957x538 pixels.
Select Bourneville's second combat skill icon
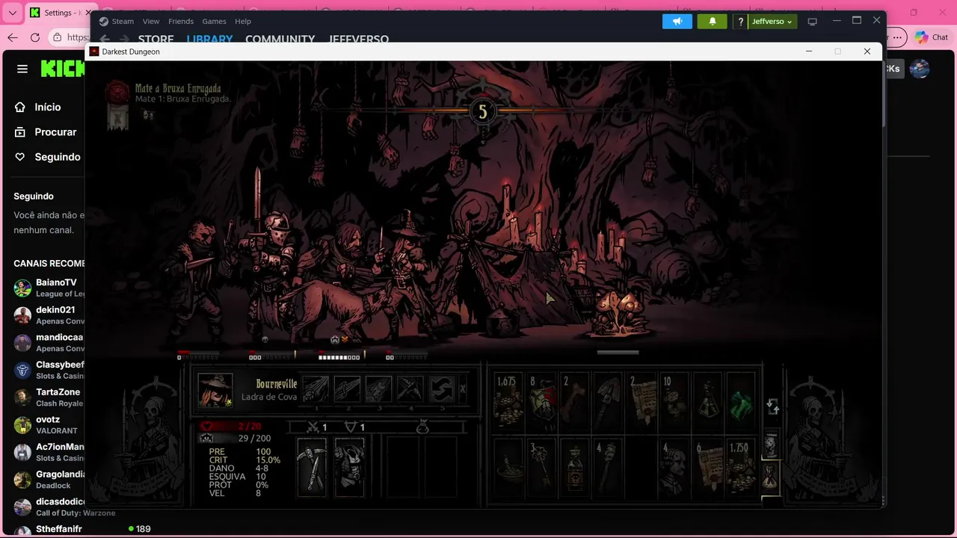[347, 389]
